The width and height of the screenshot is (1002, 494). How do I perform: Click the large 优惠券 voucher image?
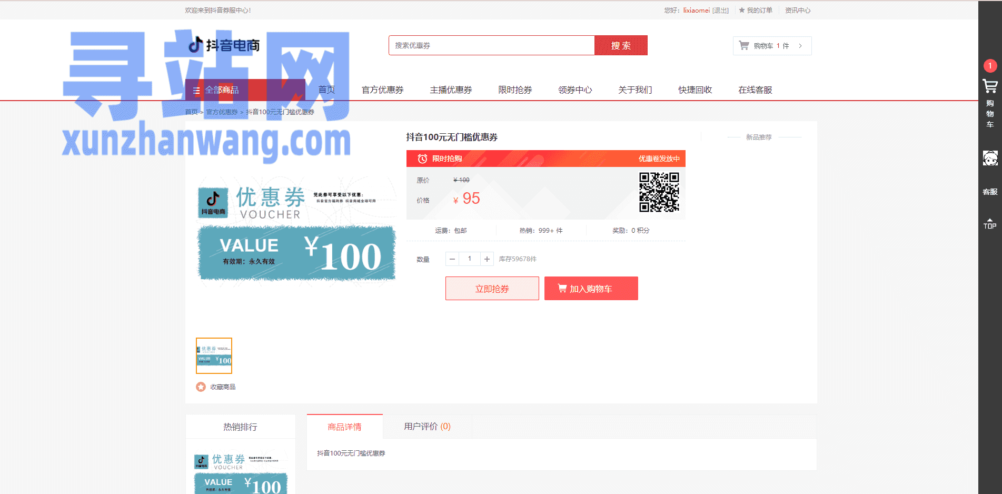point(296,232)
